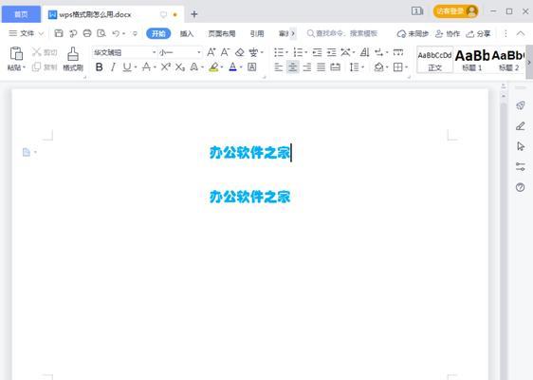Click the Paste (粘贴) clipboard icon
Screen dimensions: 533x380
tap(16, 54)
